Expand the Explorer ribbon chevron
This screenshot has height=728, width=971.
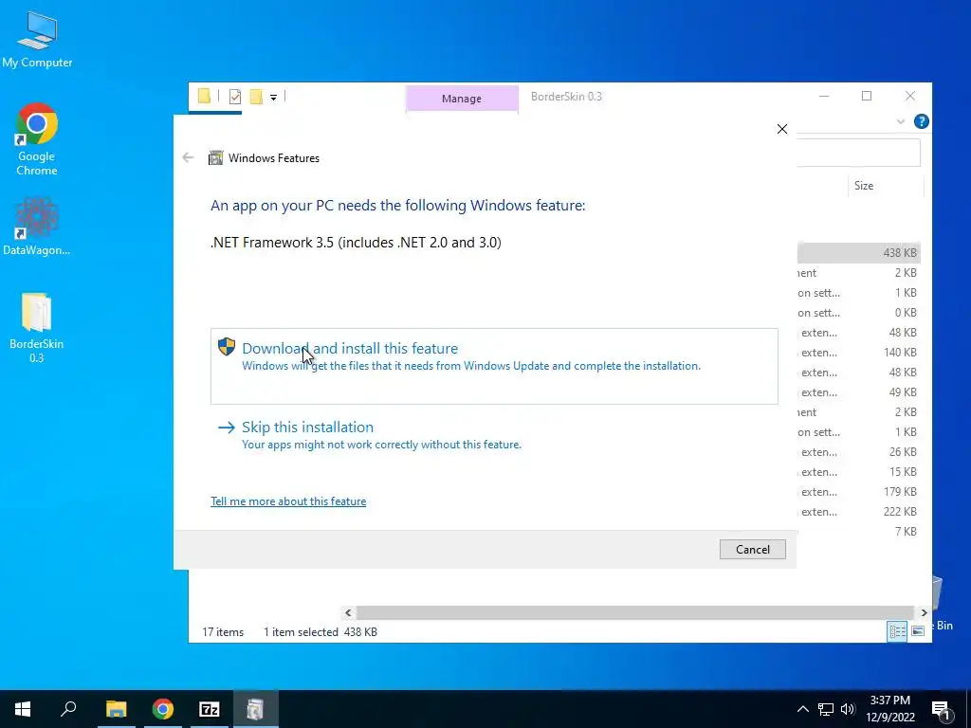click(x=901, y=122)
